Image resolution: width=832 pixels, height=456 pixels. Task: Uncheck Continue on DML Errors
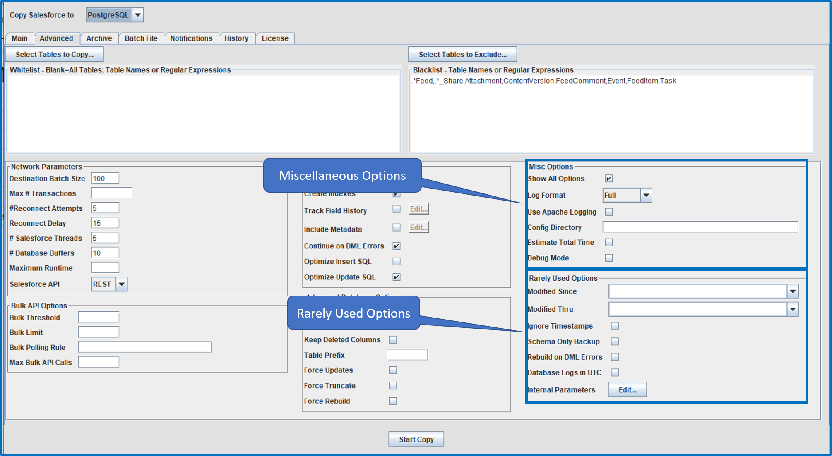[397, 246]
